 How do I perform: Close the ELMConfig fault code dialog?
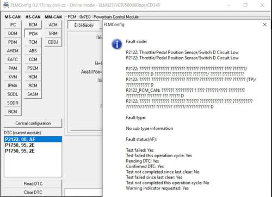pyautogui.click(x=264, y=25)
